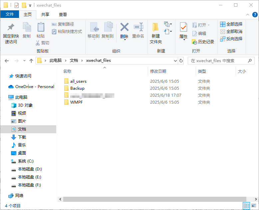Click Copy path in the ribbon

click(63, 24)
